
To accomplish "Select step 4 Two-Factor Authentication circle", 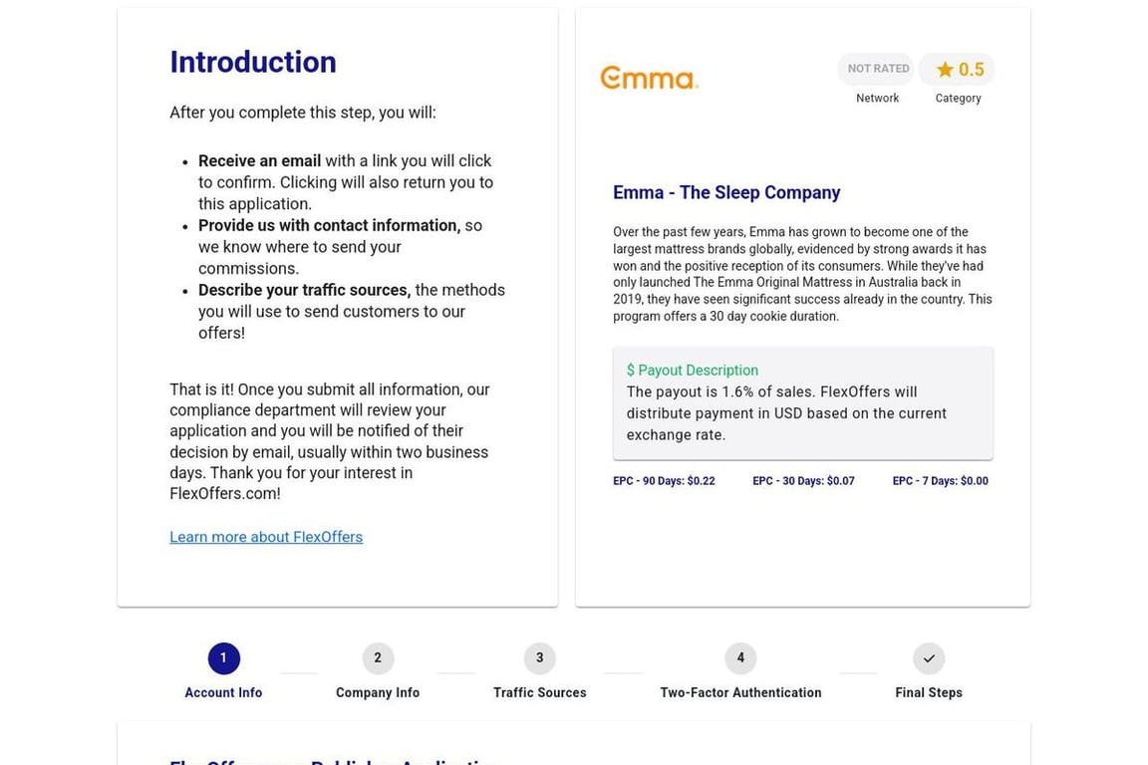I will pos(740,658).
